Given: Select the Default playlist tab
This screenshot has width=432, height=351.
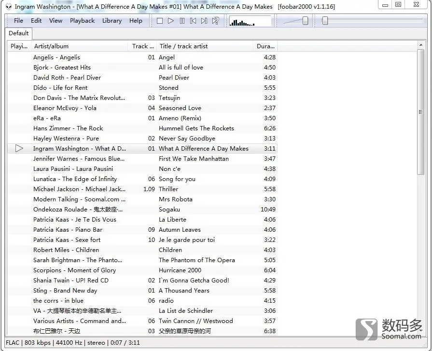Looking at the screenshot, I should click(18, 33).
